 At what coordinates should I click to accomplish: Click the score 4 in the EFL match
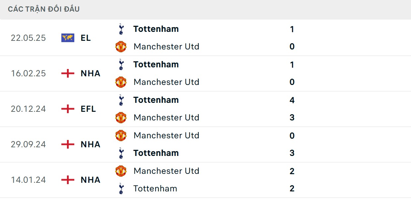pos(292,100)
